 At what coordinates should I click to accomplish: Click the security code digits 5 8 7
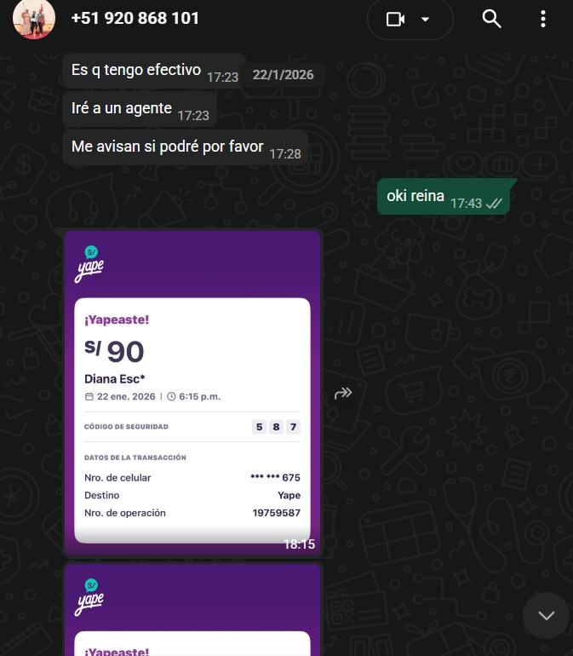[276, 427]
